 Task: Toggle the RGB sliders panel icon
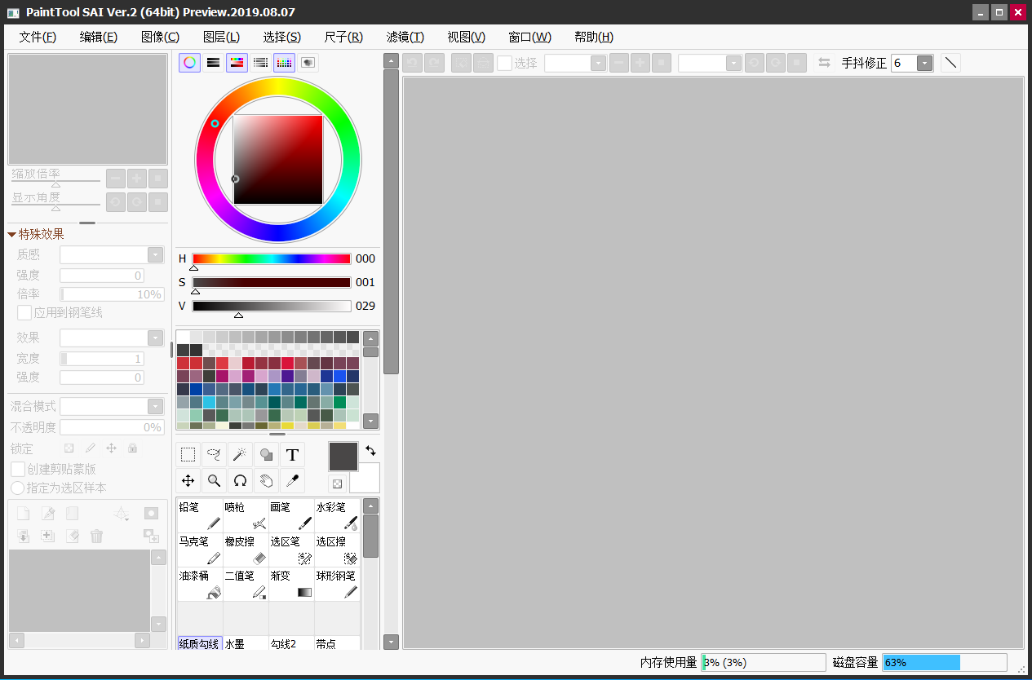pos(213,63)
